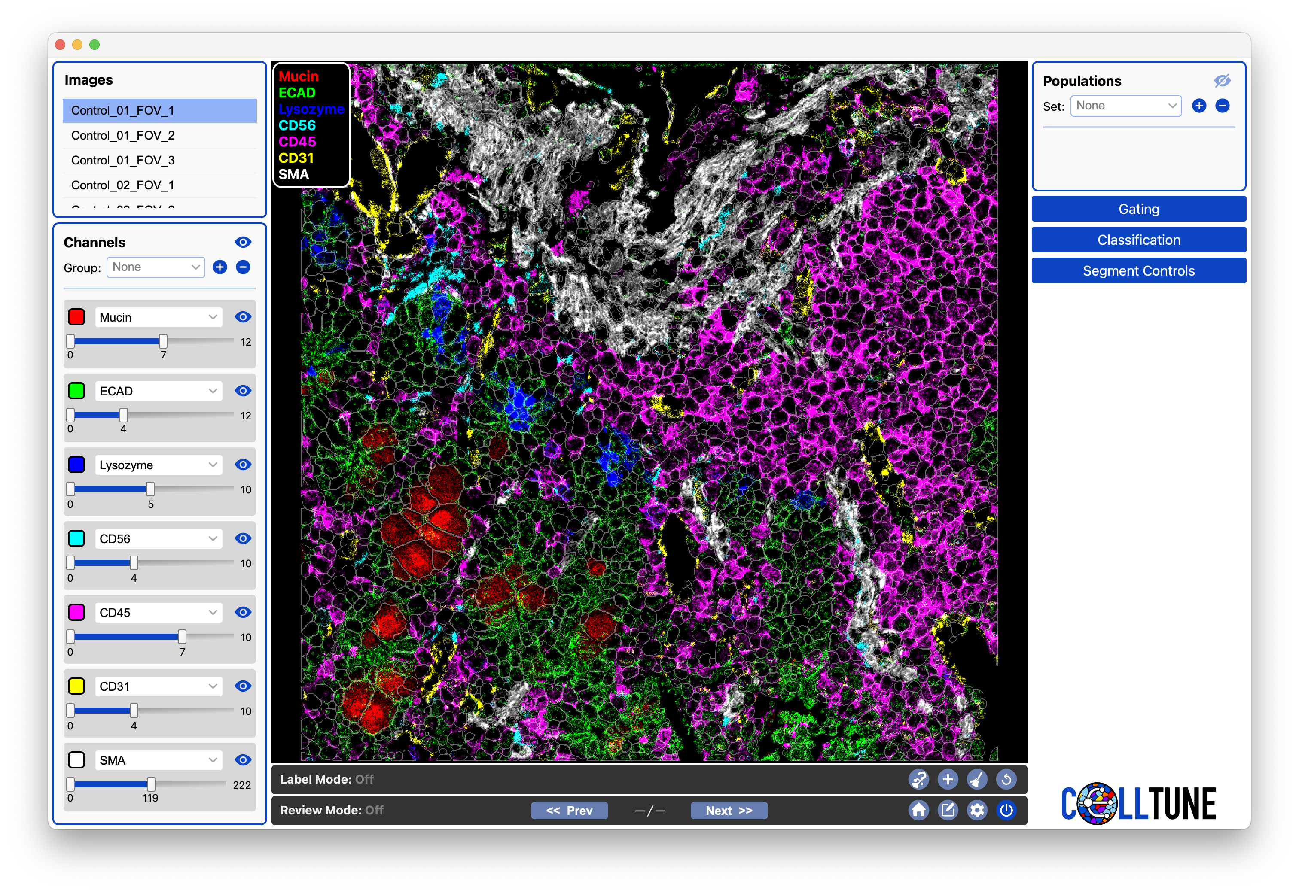Add a new channel group with plus
This screenshot has width=1299, height=893.
pos(220,267)
